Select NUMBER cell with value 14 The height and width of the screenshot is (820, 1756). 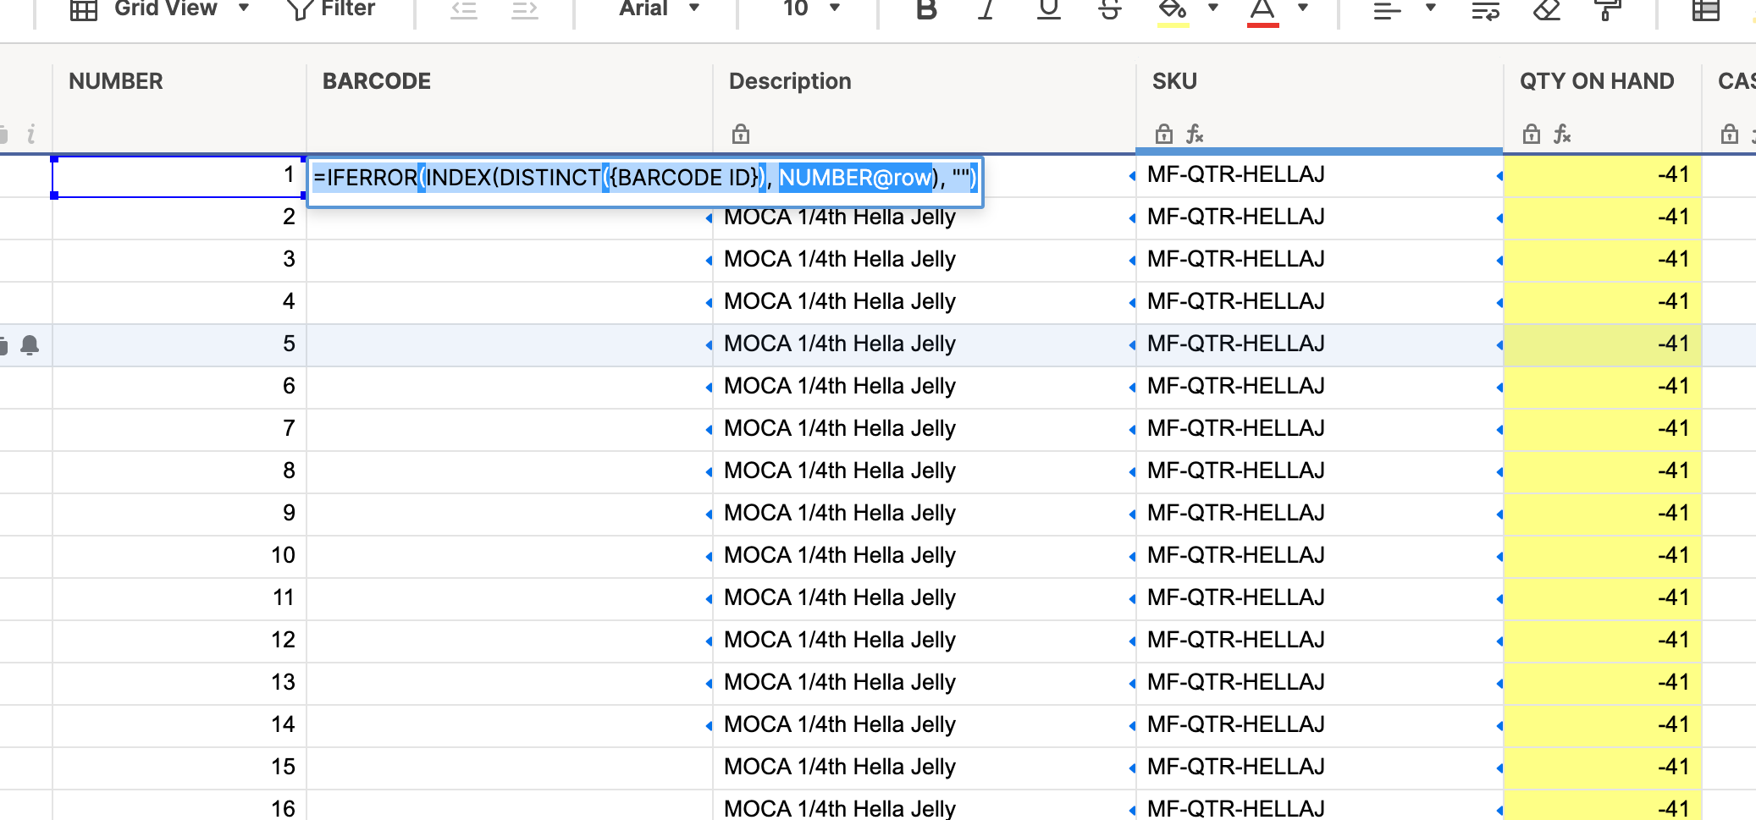[x=179, y=726]
